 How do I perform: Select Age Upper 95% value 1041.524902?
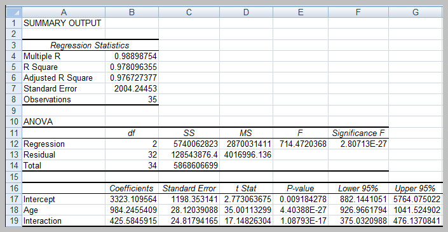pyautogui.click(x=416, y=210)
